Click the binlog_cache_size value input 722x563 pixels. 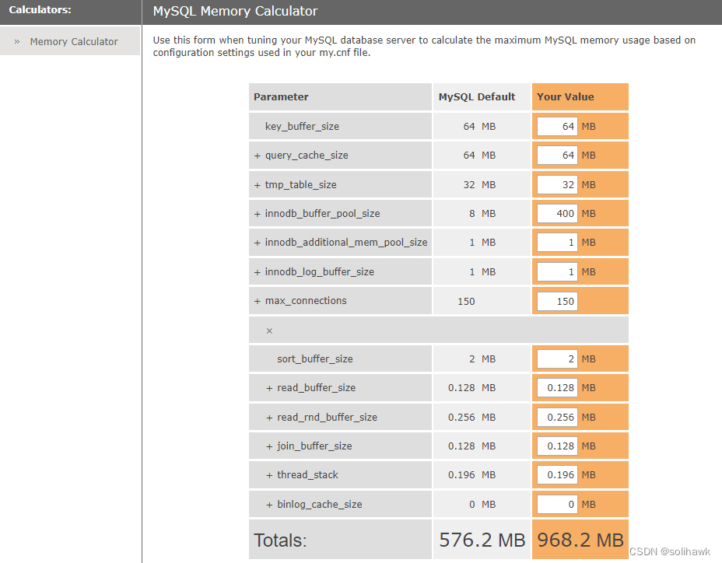(x=557, y=505)
